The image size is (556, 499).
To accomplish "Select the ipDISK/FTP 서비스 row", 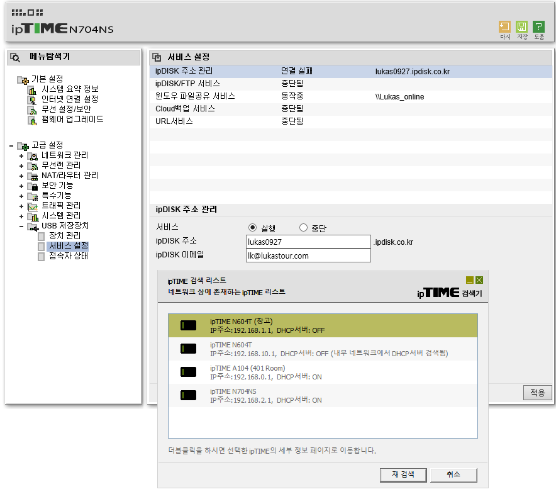I will point(351,84).
